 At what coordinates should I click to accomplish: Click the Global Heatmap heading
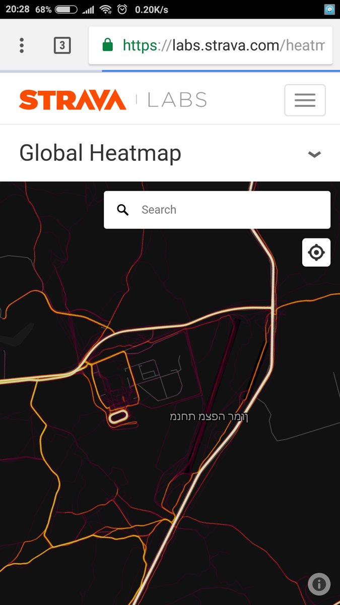(x=100, y=153)
